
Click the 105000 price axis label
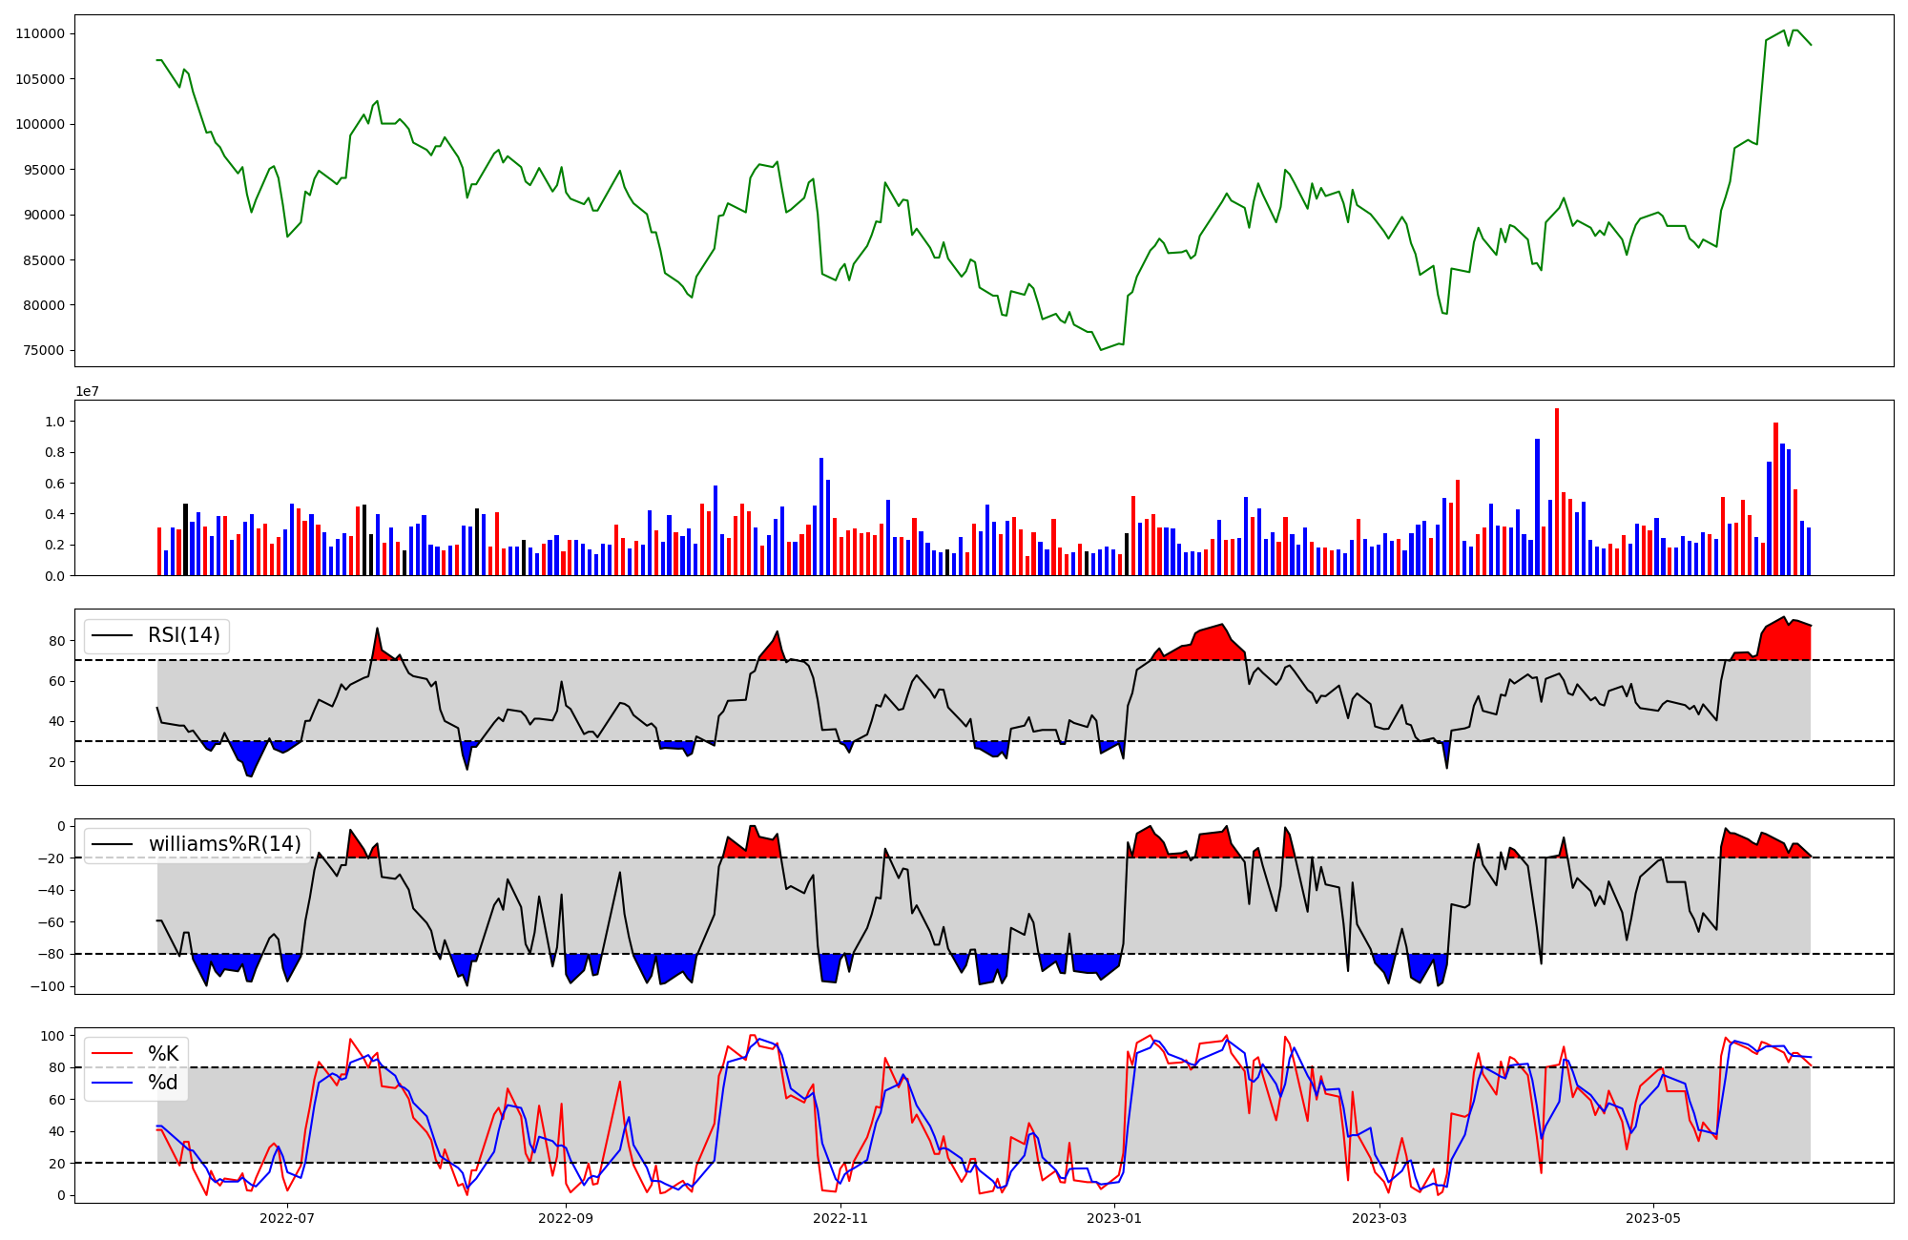tap(40, 79)
